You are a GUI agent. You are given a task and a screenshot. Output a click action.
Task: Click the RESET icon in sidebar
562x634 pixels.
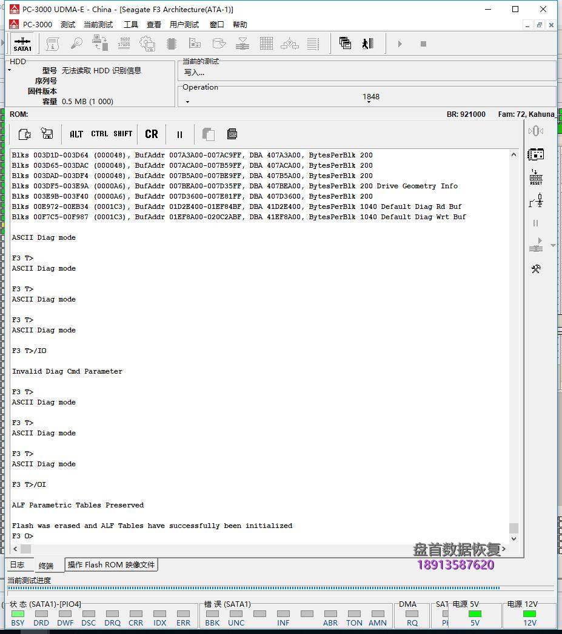[x=536, y=177]
